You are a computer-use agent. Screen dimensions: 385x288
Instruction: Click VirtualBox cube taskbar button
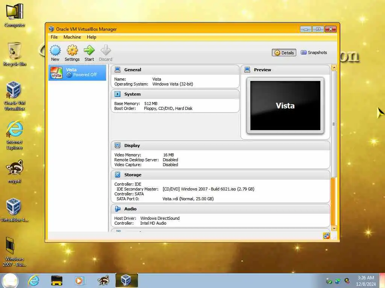[x=127, y=280]
